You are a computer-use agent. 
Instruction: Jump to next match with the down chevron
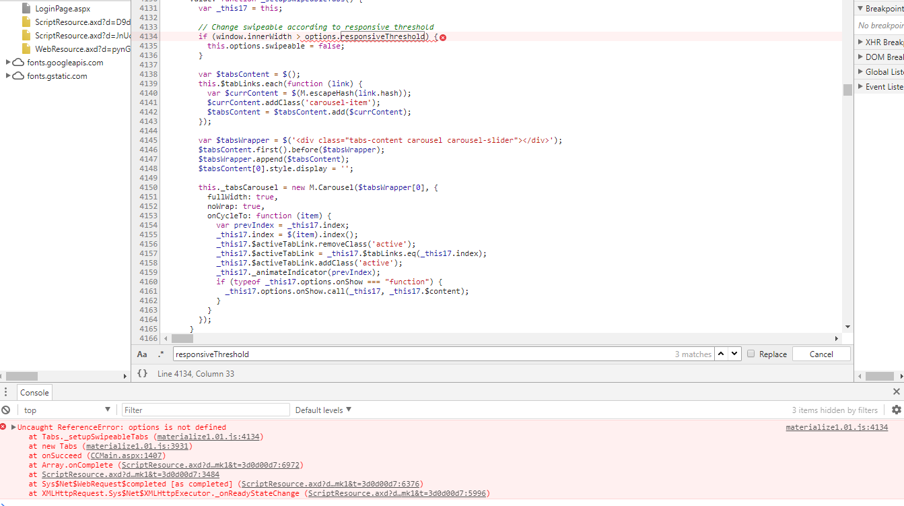click(734, 353)
